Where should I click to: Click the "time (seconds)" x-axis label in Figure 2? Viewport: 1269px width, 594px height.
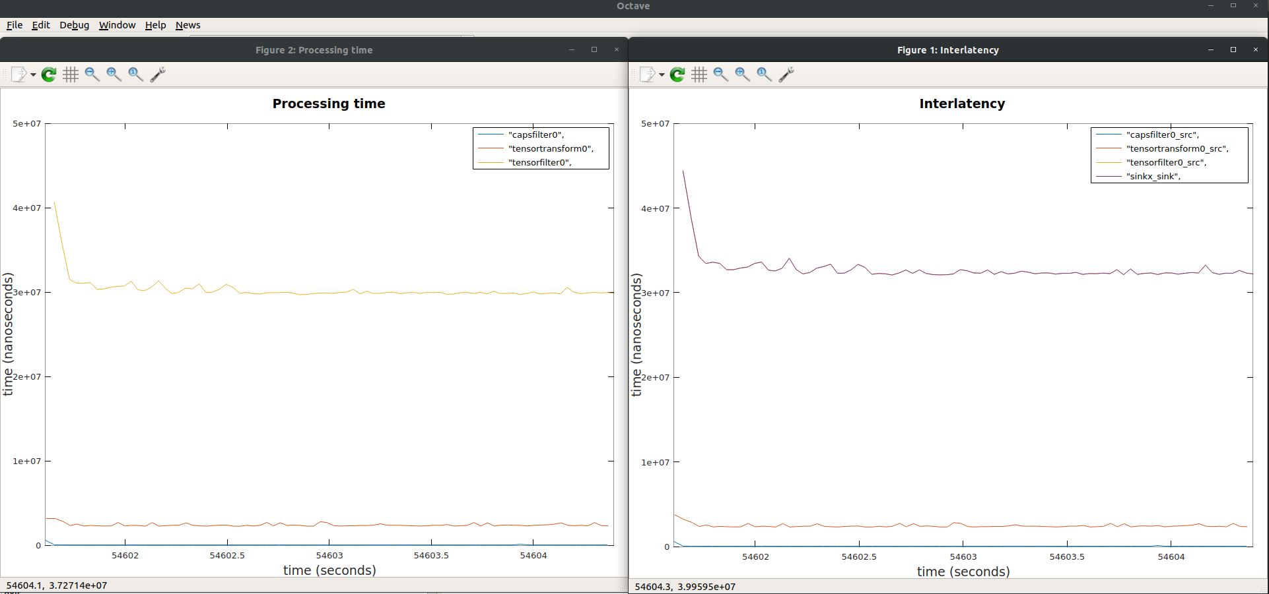(329, 570)
